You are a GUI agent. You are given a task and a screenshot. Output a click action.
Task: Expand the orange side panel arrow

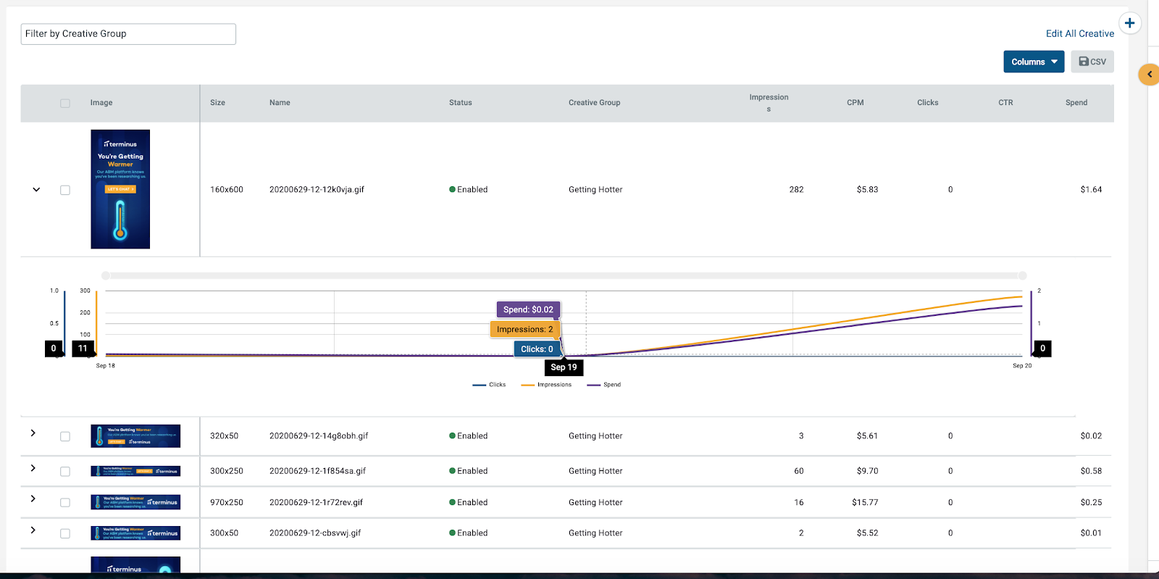(1150, 74)
